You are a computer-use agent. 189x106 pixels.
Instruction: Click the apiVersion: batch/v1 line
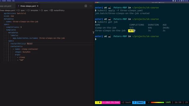click(x=15, y=13)
